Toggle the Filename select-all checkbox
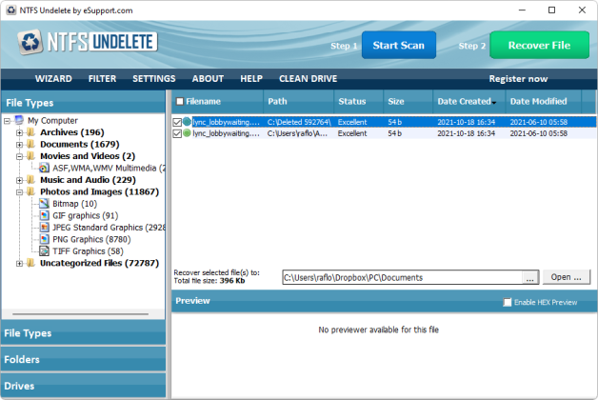This screenshot has width=598, height=400. (x=180, y=102)
